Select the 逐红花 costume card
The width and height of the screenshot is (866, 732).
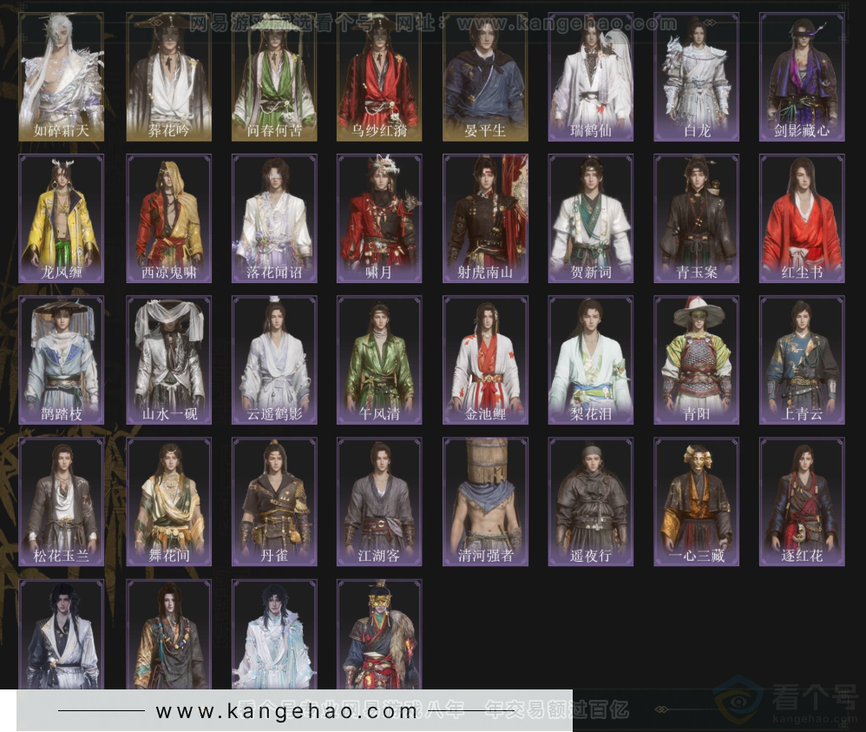pos(801,501)
